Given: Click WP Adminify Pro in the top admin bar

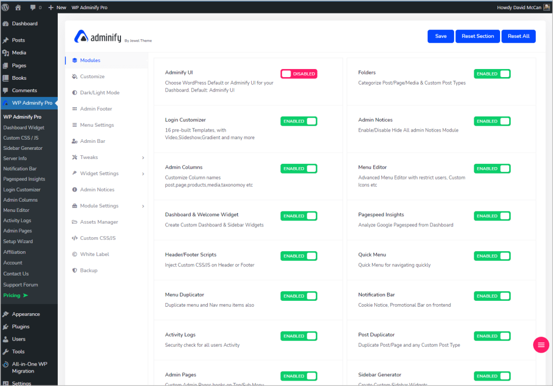Looking at the screenshot, I should 90,8.
